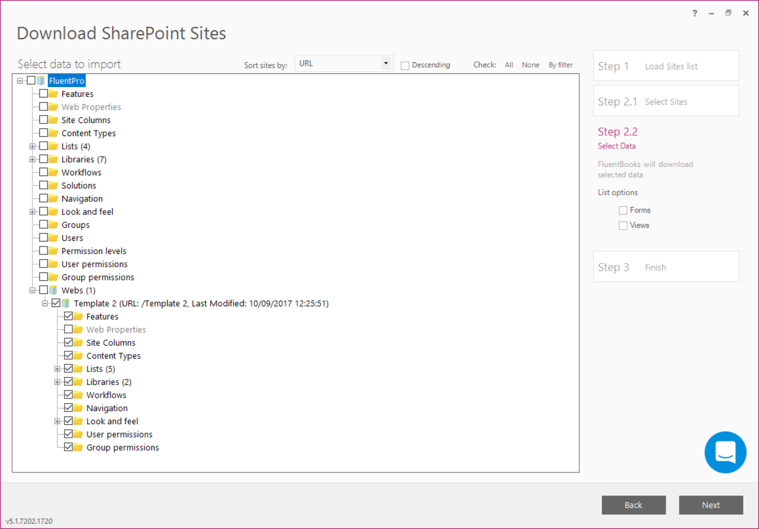The width and height of the screenshot is (759, 529).
Task: Select Group permissions row under Template 2
Action: [x=123, y=447]
